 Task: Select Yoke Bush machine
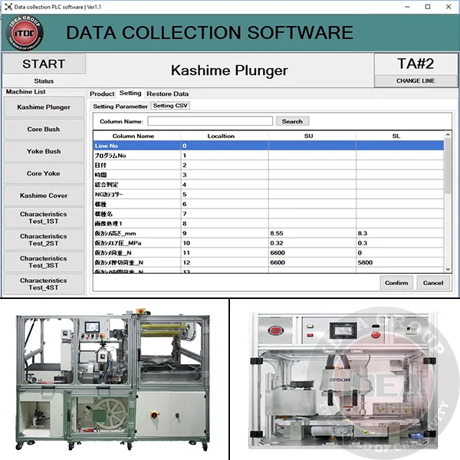point(44,151)
